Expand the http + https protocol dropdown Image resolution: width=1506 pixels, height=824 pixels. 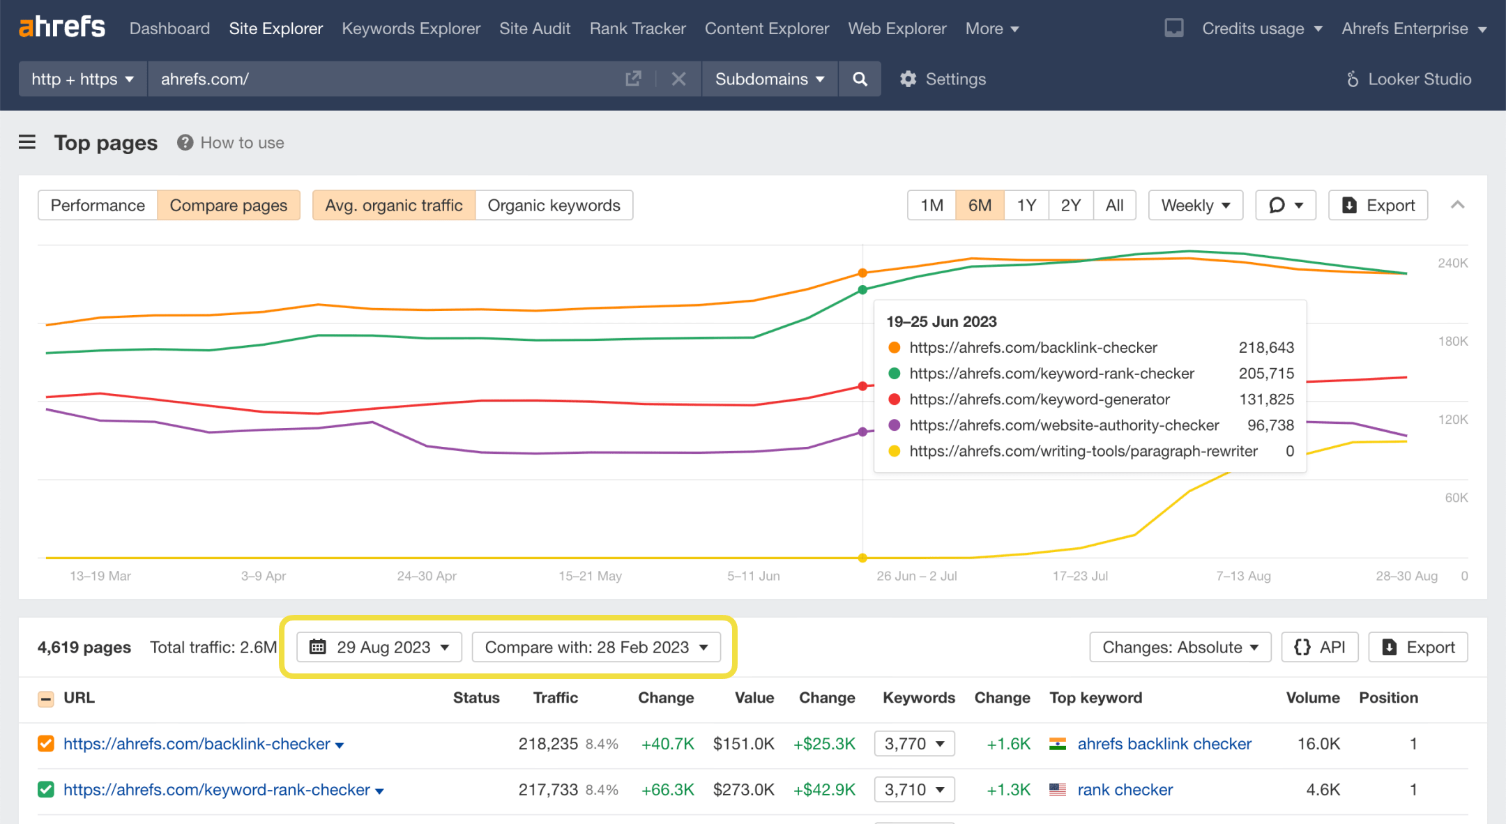click(80, 78)
